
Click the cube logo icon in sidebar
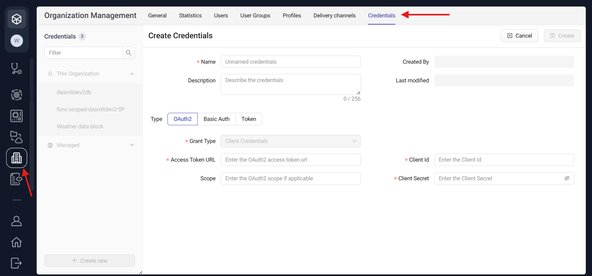click(16, 19)
